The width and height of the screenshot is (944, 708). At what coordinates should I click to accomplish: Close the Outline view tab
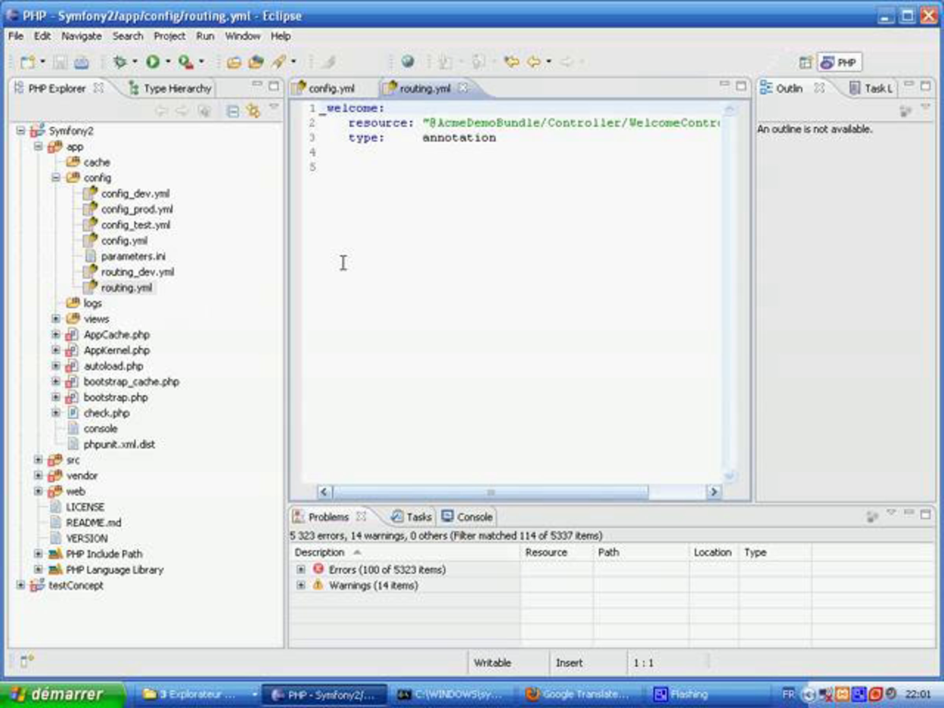[819, 88]
